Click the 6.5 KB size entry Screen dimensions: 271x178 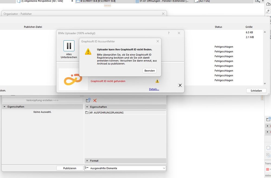coord(249,32)
